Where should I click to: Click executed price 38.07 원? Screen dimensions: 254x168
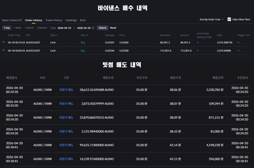175,104
